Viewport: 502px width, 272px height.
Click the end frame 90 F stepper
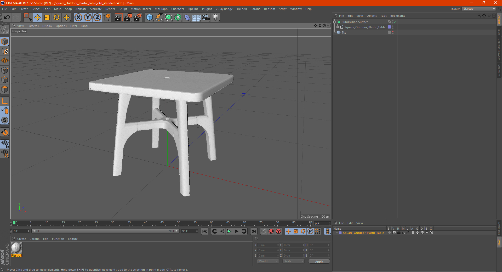(x=197, y=231)
